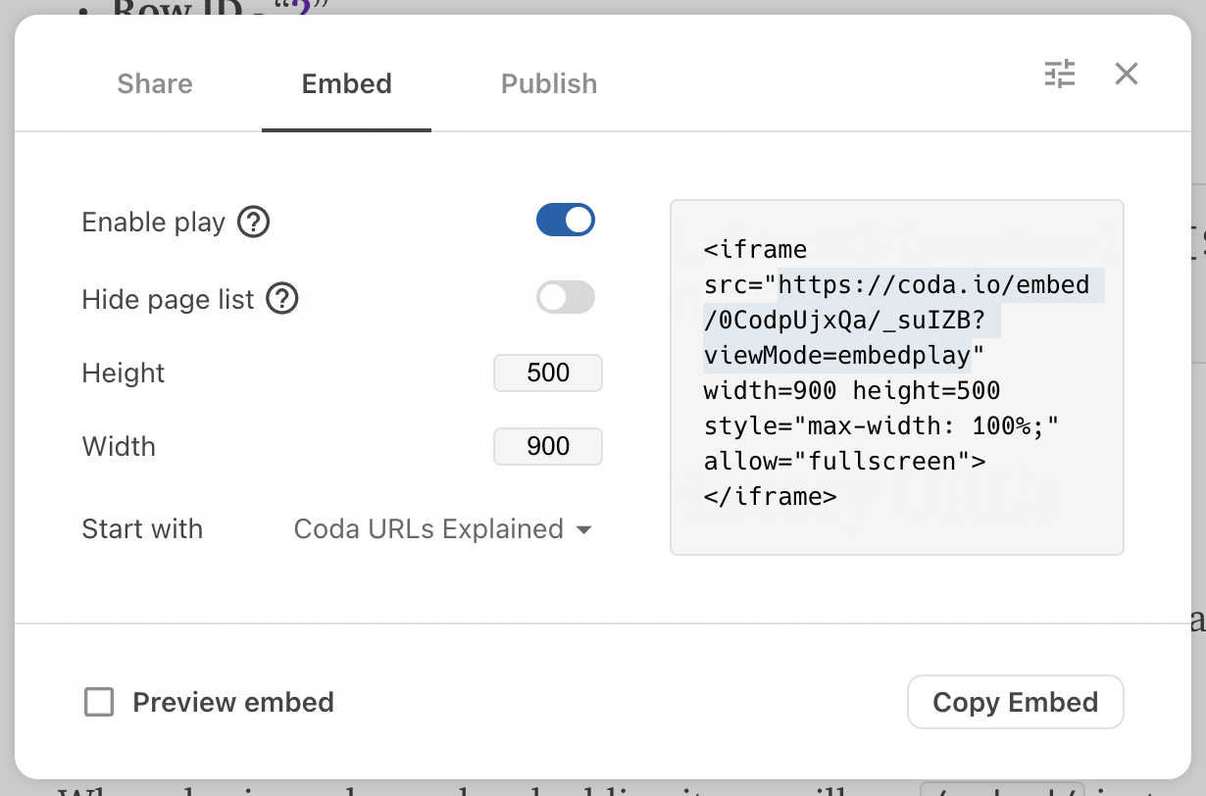Click the Enable play label

click(154, 223)
